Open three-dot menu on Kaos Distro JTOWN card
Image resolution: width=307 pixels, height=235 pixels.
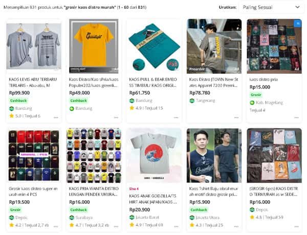(x=236, y=118)
